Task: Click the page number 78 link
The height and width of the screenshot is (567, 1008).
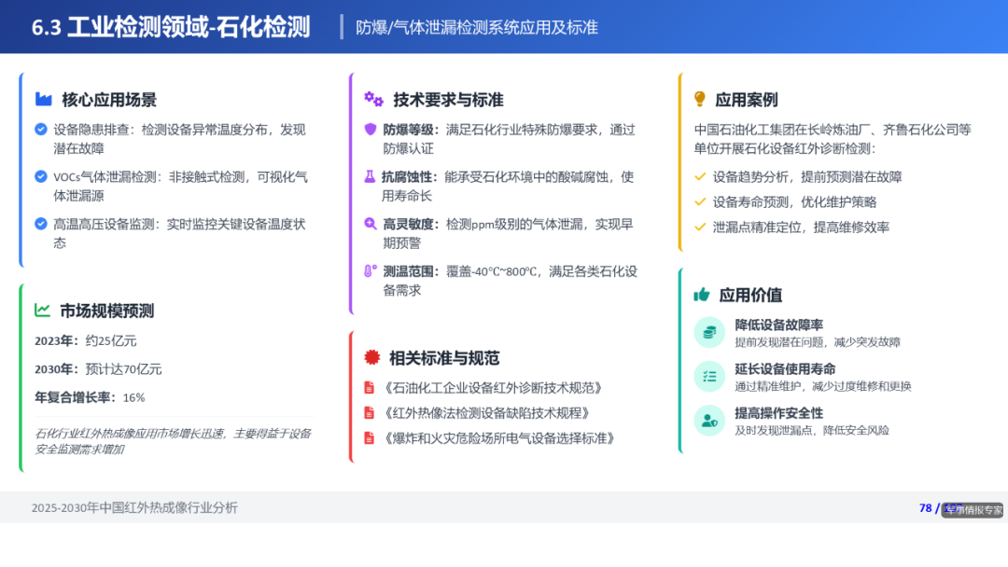Action: click(x=925, y=508)
